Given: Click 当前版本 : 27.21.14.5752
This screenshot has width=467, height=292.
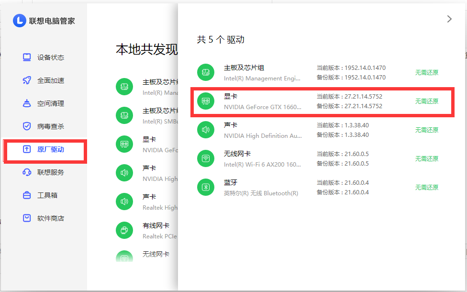Looking at the screenshot, I should [349, 97].
